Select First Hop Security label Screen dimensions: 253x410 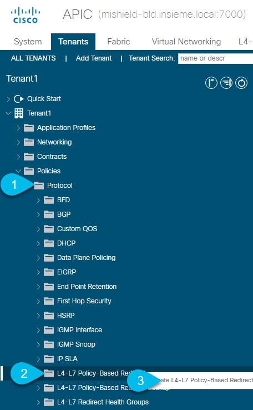point(84,301)
